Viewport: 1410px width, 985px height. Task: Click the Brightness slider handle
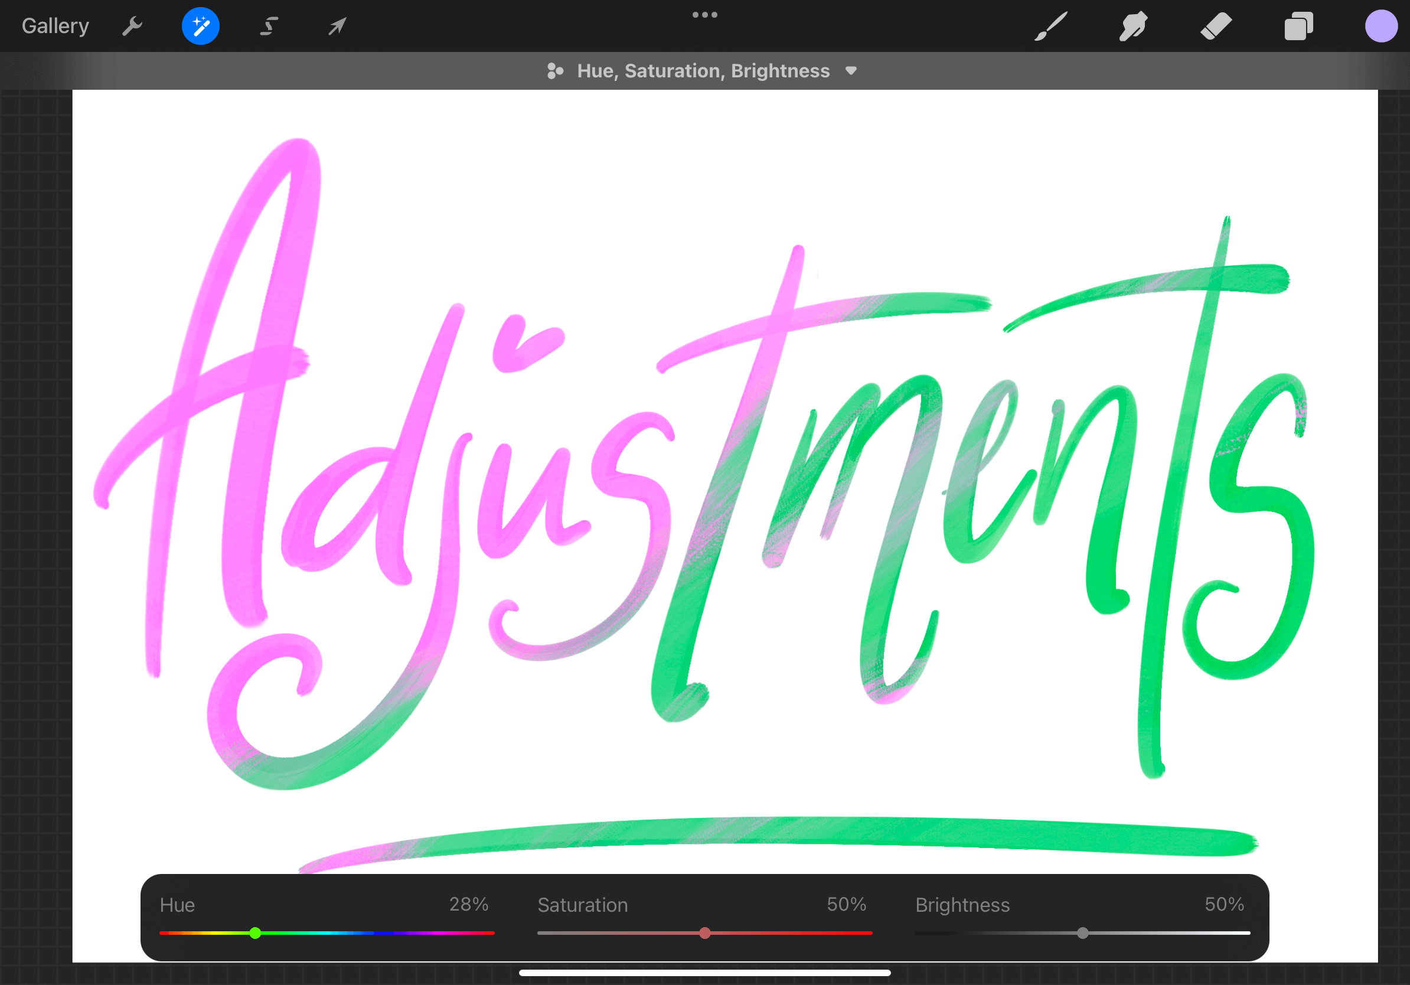click(x=1083, y=933)
